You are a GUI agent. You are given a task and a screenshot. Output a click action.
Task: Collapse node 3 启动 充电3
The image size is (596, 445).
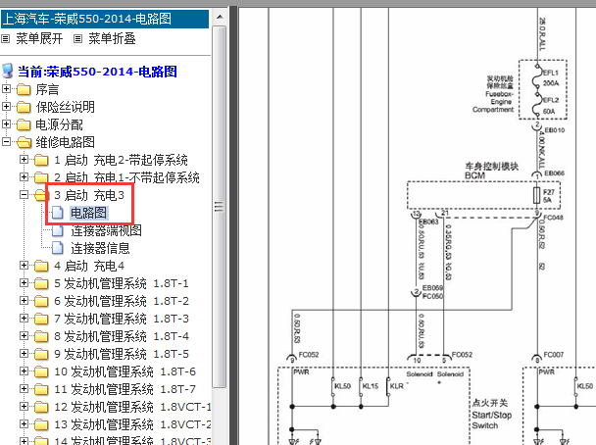24,195
